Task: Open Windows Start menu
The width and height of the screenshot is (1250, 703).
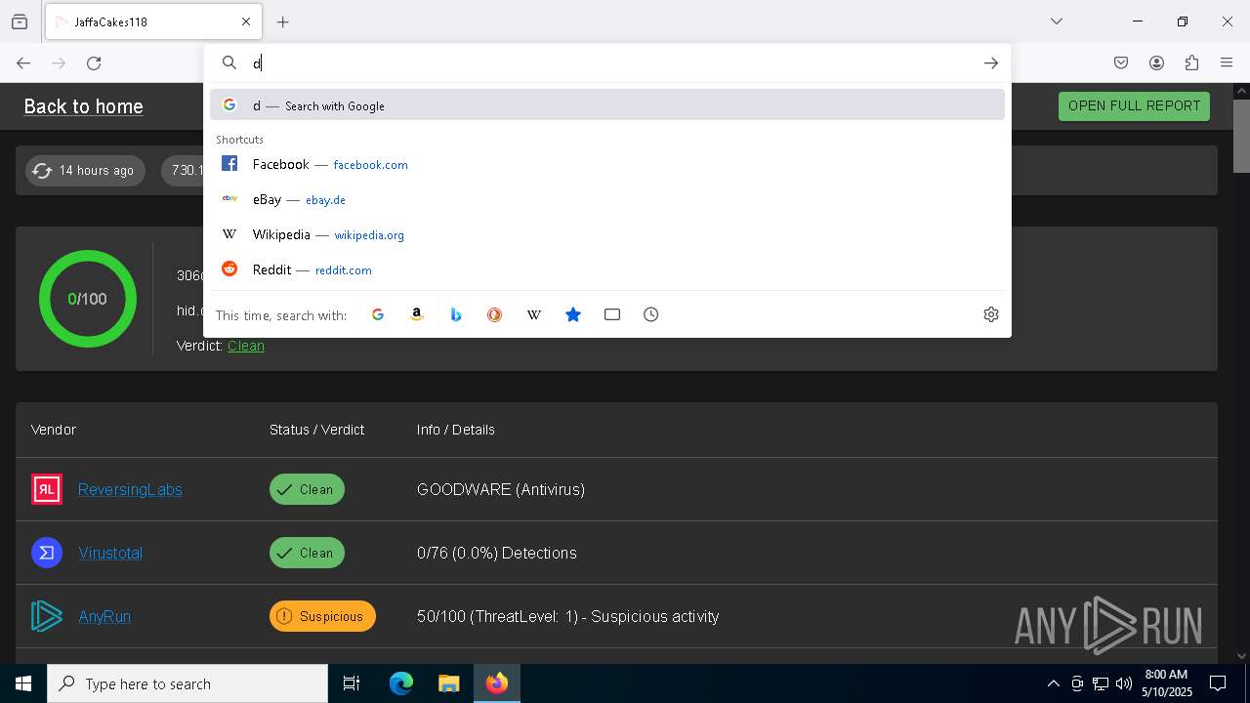Action: tap(23, 683)
